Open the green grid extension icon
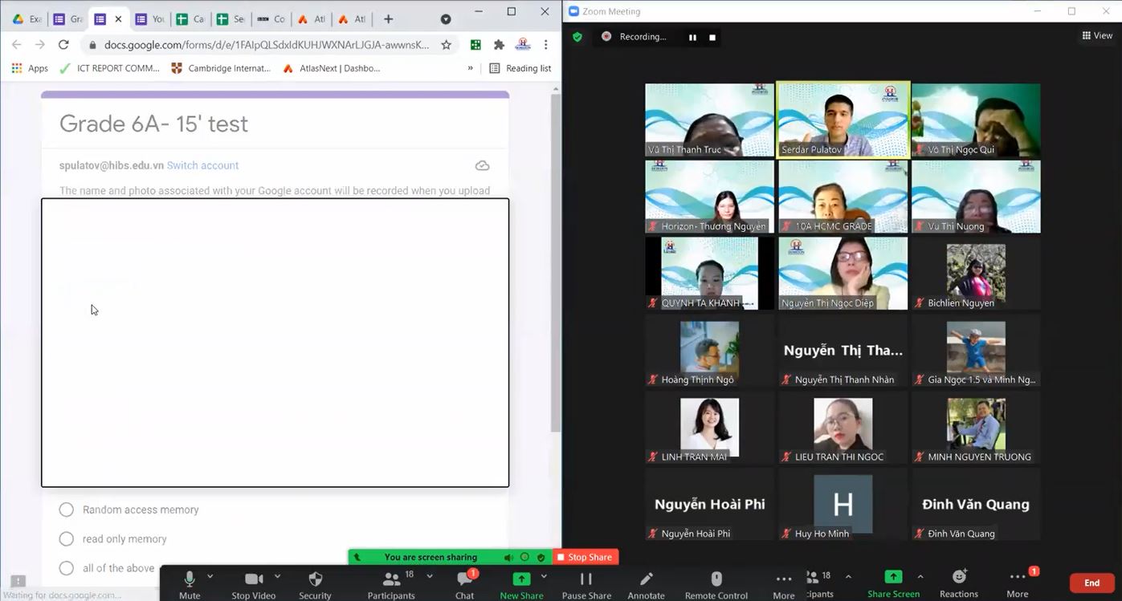 [x=475, y=45]
